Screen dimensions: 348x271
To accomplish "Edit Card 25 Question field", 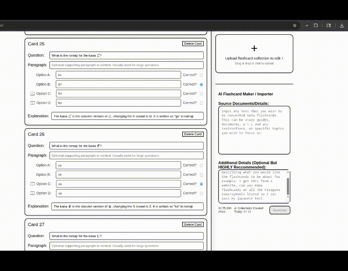I will click(126, 55).
